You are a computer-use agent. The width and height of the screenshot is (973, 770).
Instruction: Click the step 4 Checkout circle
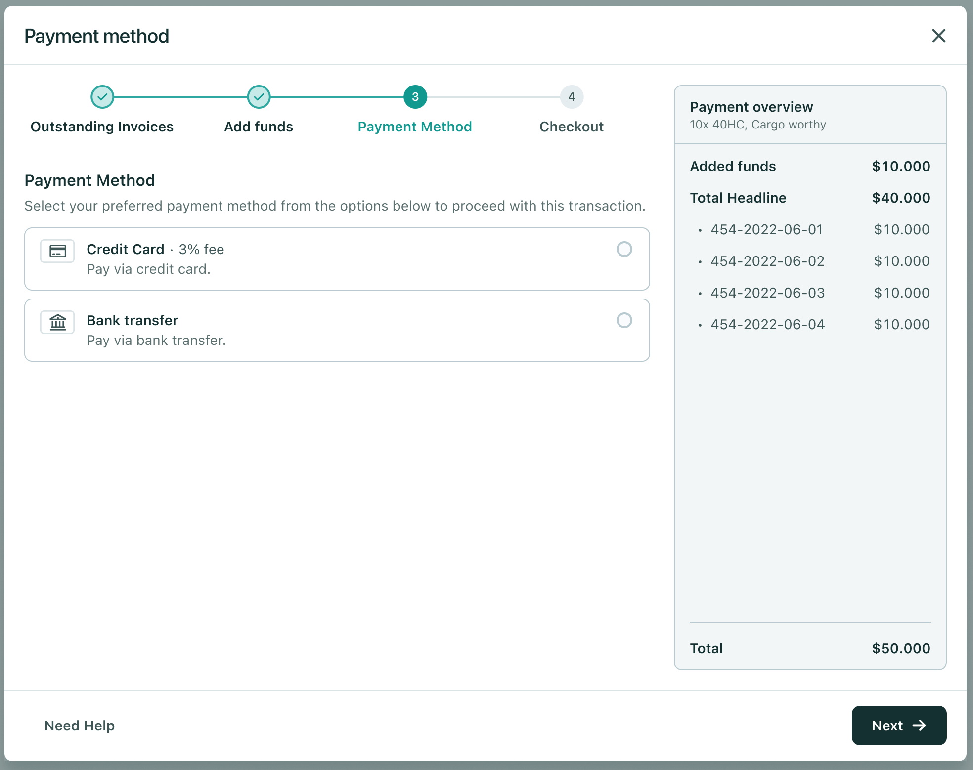(572, 97)
